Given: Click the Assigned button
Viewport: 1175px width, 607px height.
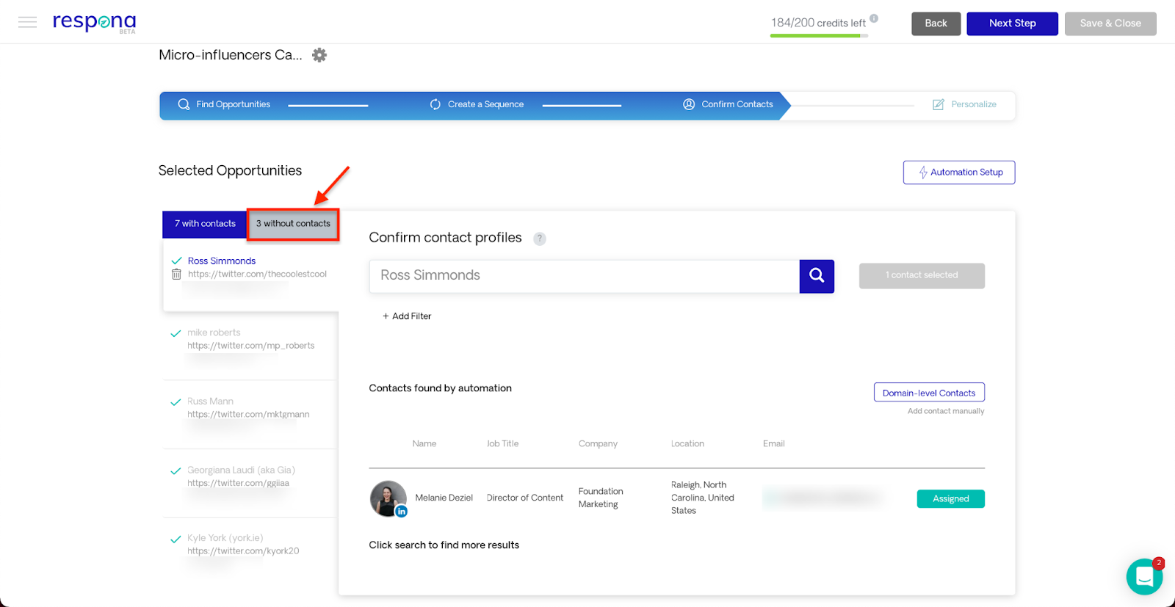Looking at the screenshot, I should coord(951,499).
